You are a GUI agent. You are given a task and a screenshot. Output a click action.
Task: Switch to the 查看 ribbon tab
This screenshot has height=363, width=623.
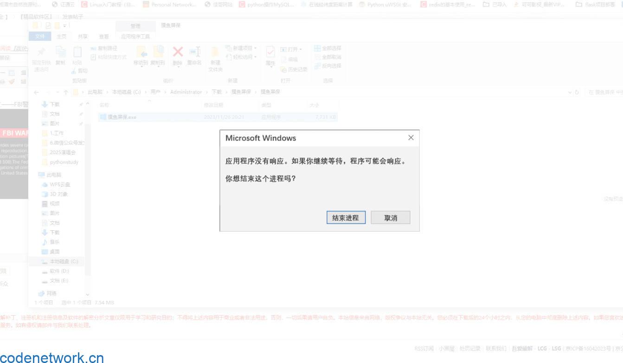click(x=104, y=36)
